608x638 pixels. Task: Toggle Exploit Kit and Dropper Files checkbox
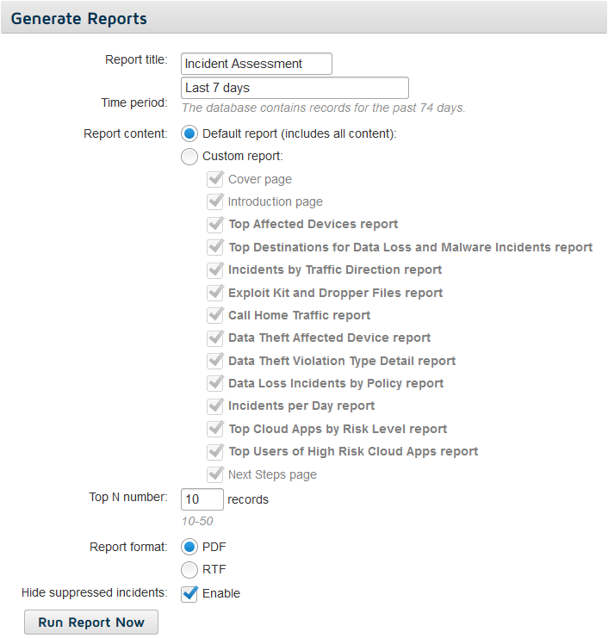pyautogui.click(x=215, y=293)
